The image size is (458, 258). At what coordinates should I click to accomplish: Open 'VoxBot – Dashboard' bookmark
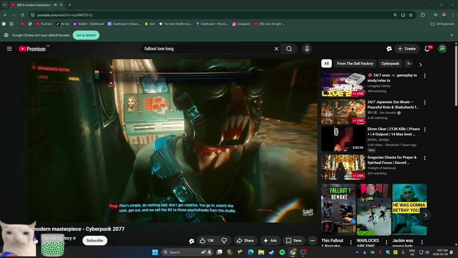click(x=88, y=24)
